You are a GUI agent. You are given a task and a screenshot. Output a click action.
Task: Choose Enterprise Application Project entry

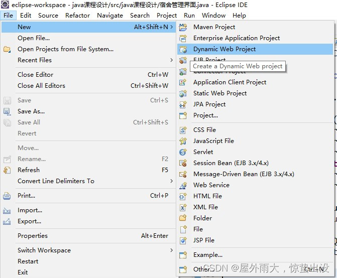click(255, 38)
